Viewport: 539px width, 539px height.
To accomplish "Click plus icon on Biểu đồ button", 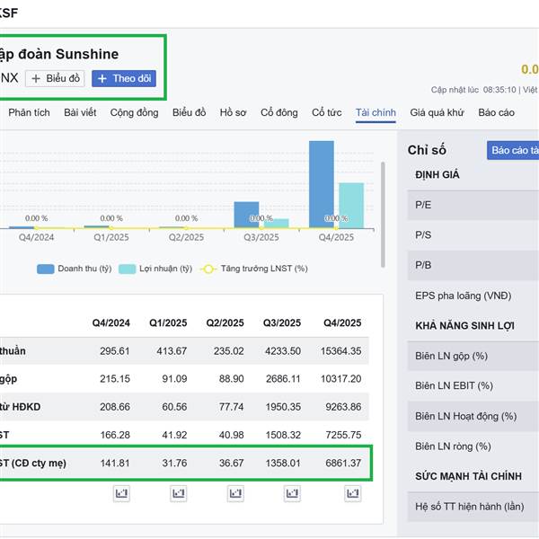I will [36, 78].
